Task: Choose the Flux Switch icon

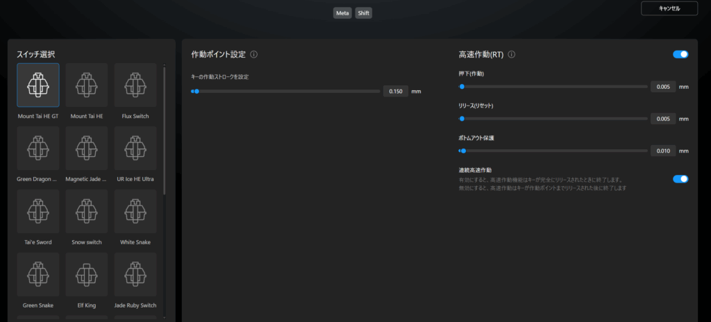Action: point(135,85)
